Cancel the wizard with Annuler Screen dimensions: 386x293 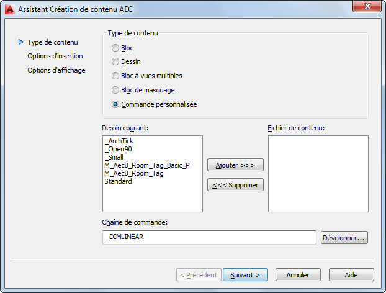[298, 274]
